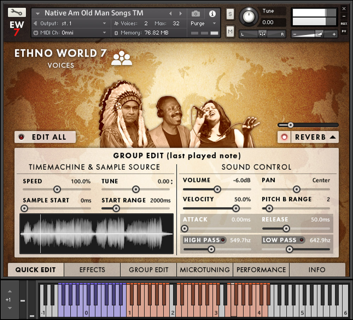
Task: Click the EW7 logo
Action: (17, 28)
